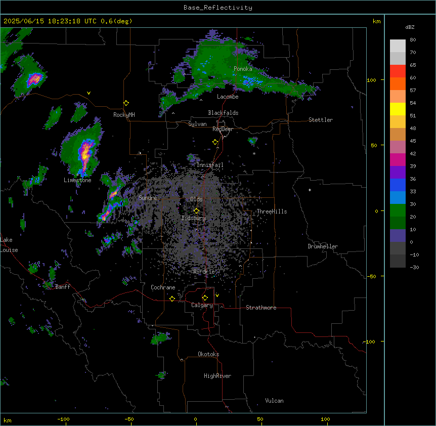The image size is (436, 426).
Task: Click the yellow diamond marker beside RockyMH
Action: 126,103
